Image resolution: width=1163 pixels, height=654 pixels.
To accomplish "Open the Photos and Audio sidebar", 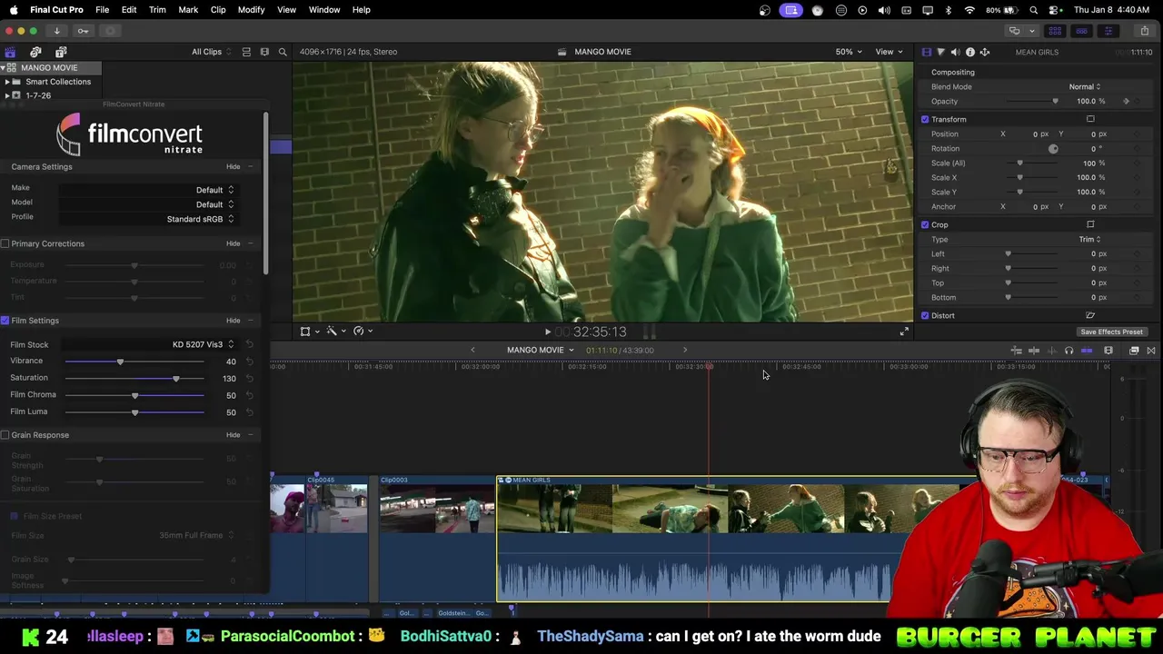I will [35, 52].
